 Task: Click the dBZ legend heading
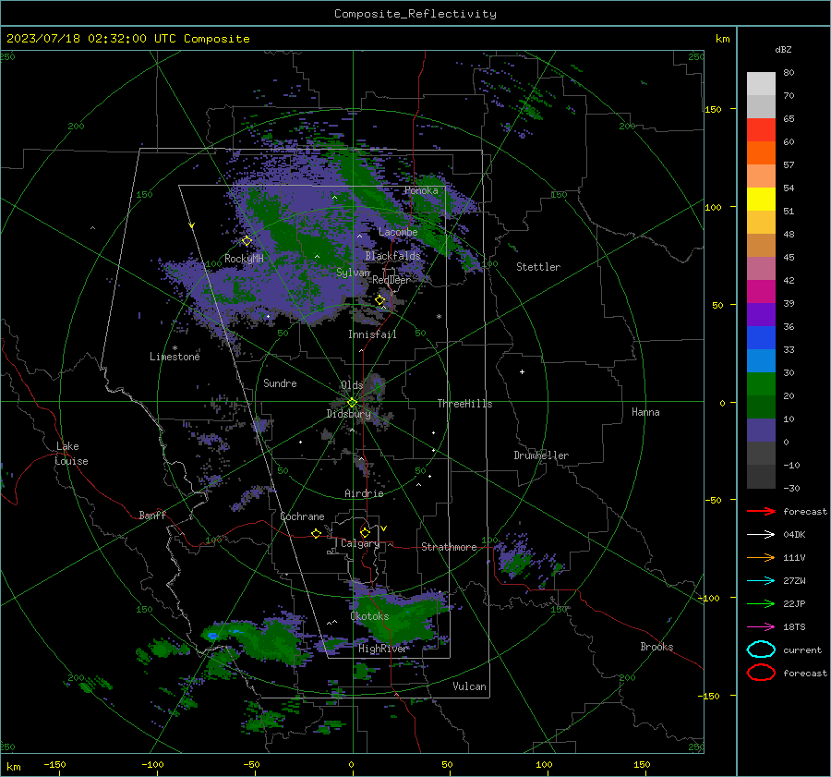(783, 49)
